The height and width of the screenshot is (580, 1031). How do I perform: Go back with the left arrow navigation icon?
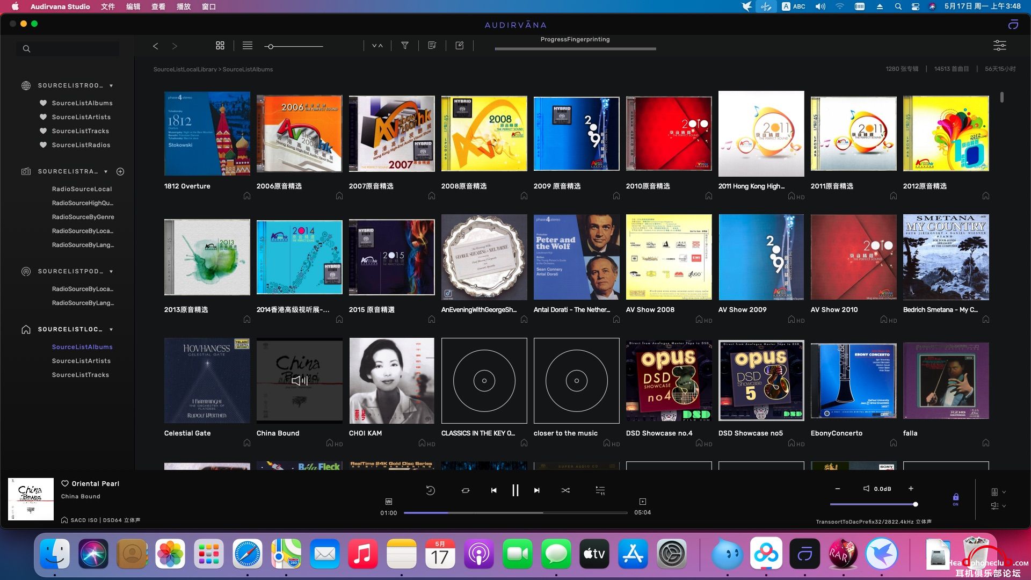coord(155,46)
